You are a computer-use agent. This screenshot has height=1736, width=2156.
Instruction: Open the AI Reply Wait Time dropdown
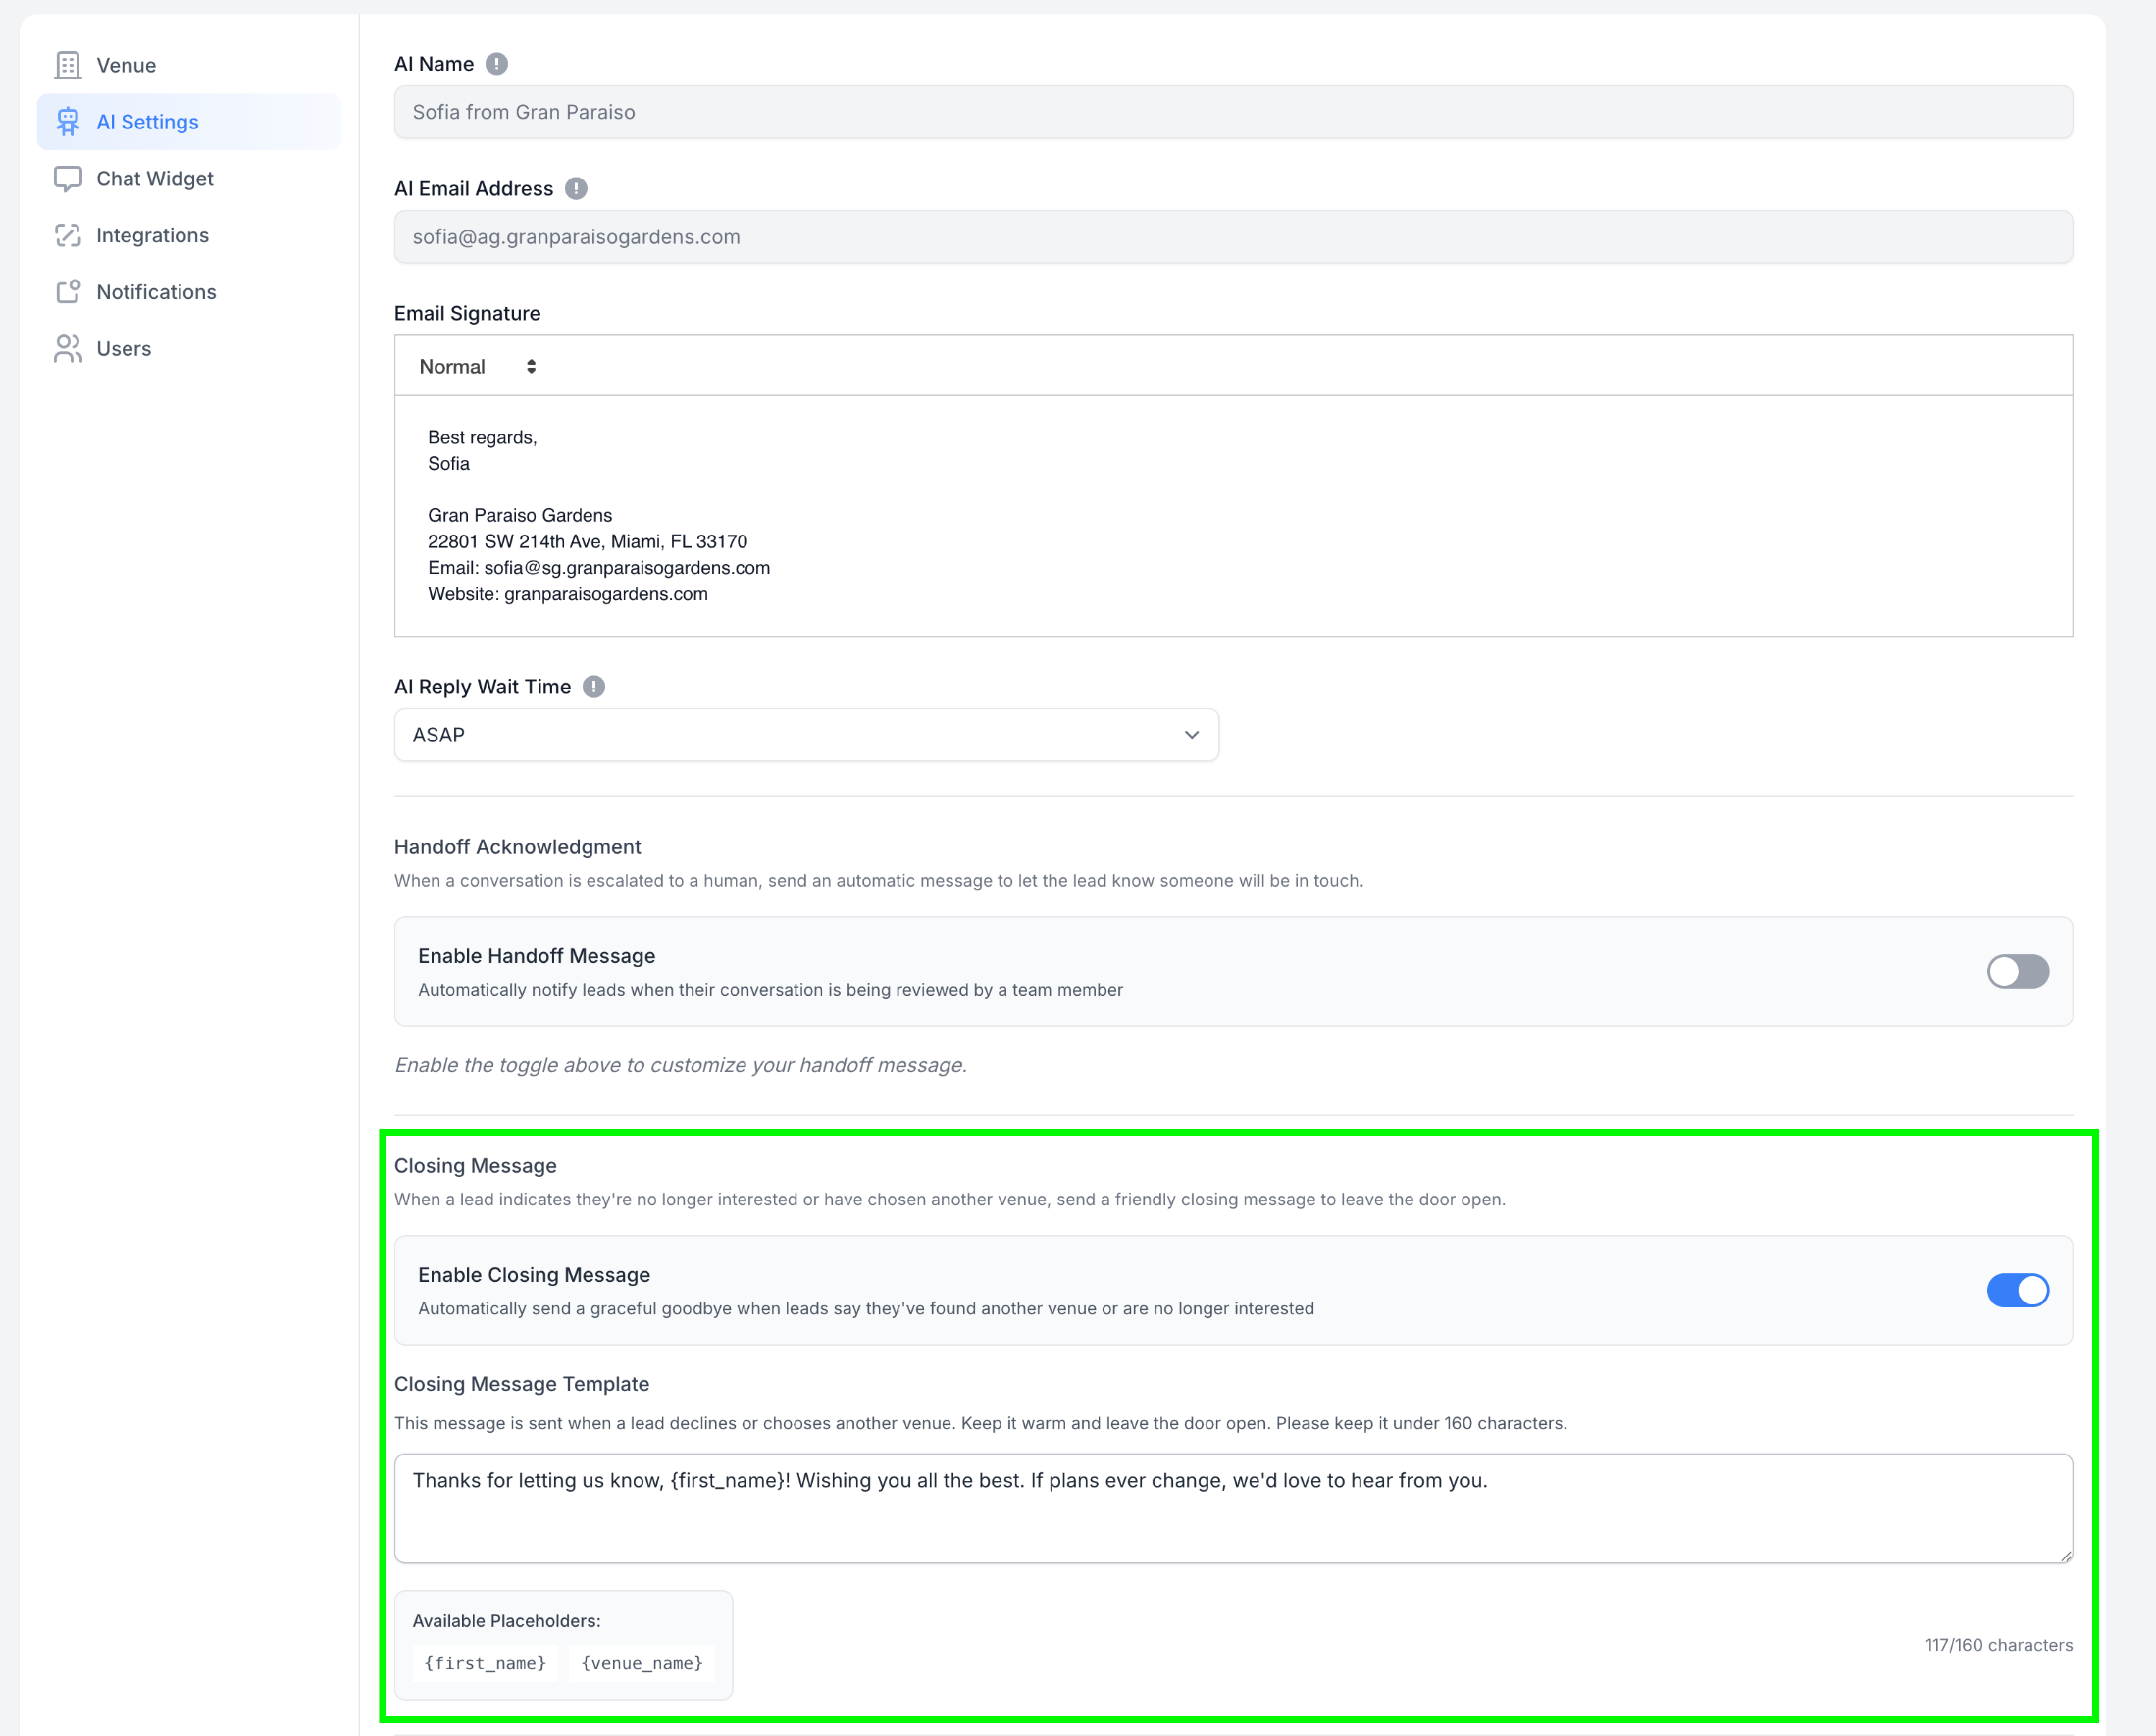tap(806, 735)
